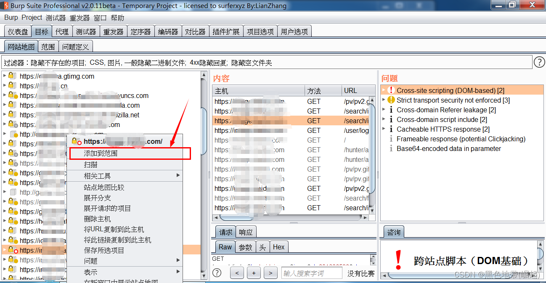Sort contents by the 方法 column header
This screenshot has height=283, width=546.
click(x=323, y=90)
